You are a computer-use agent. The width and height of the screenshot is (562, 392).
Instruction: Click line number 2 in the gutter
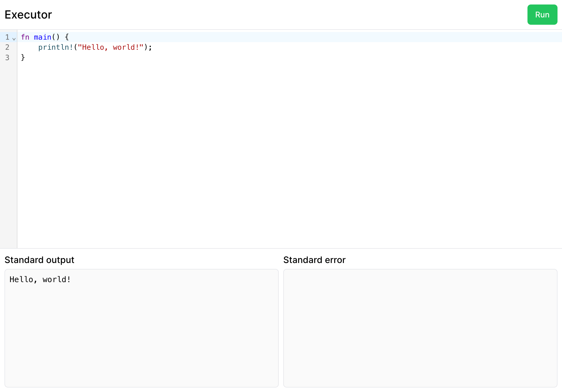pyautogui.click(x=7, y=47)
